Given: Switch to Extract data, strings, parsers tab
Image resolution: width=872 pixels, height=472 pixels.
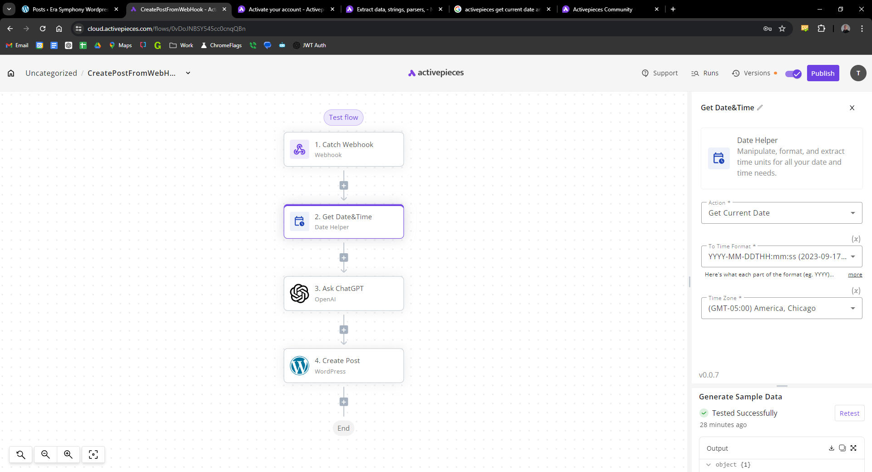Looking at the screenshot, I should [x=394, y=9].
